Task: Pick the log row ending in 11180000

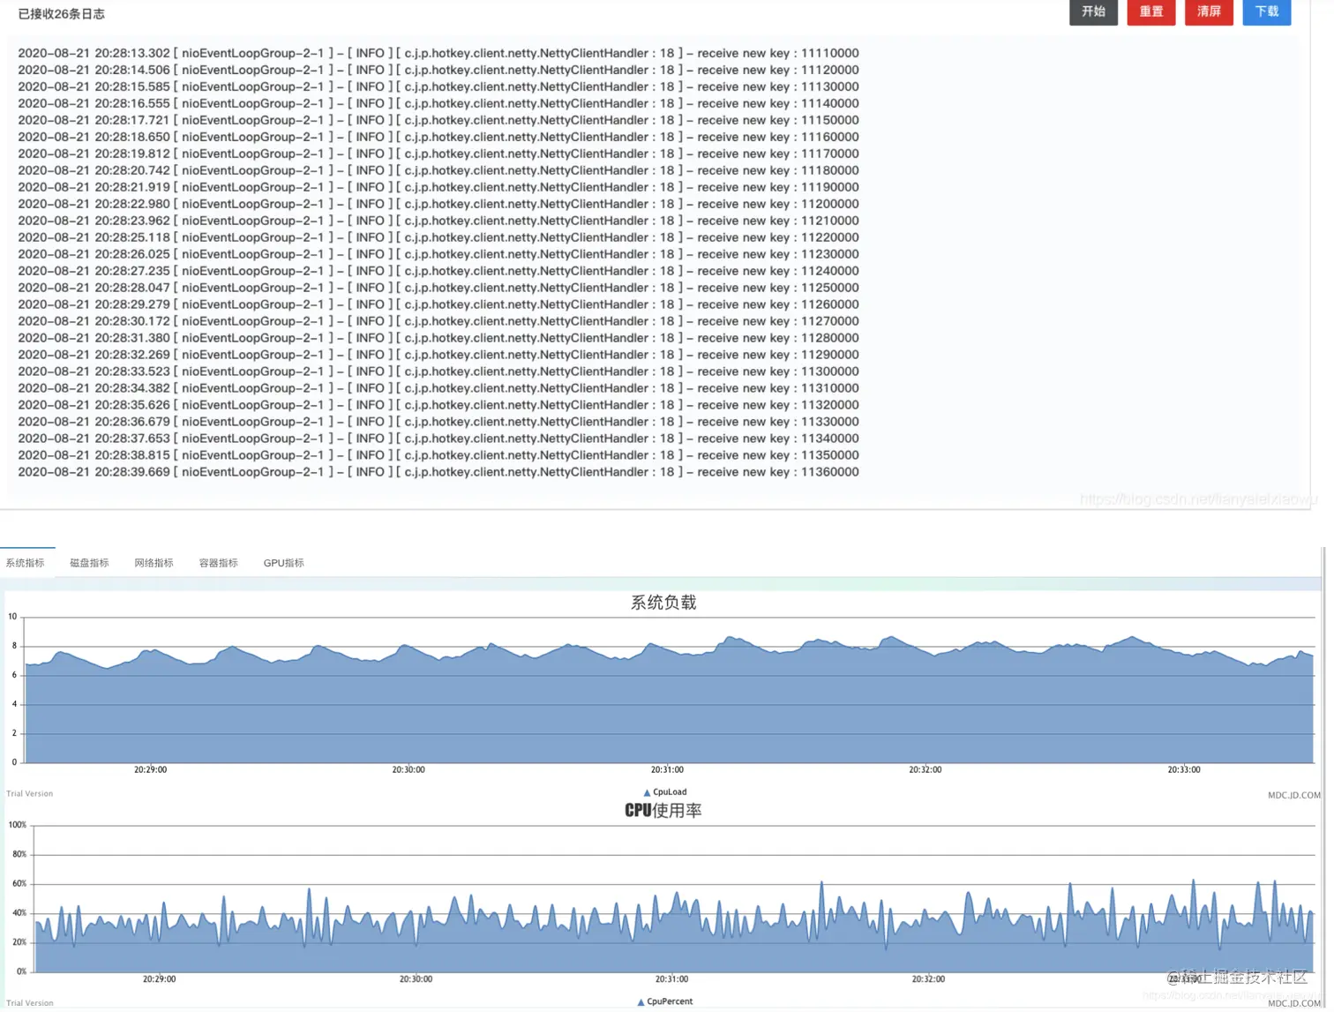Action: click(x=438, y=170)
